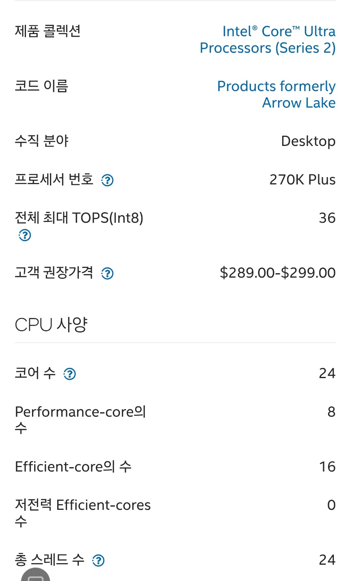This screenshot has height=581, width=350.
Task: Tap the TOPS value 36
Action: tap(327, 218)
